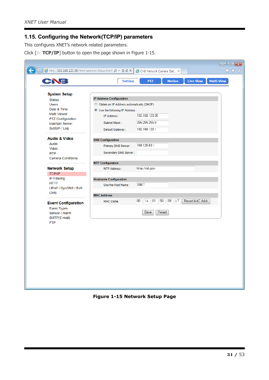Click the CNB logo
269x380 pixels.
[x=55, y=81]
